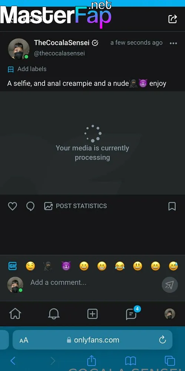185x371 pixels.
Task: Open Safari bookmarks book icon
Action: (x=131, y=361)
